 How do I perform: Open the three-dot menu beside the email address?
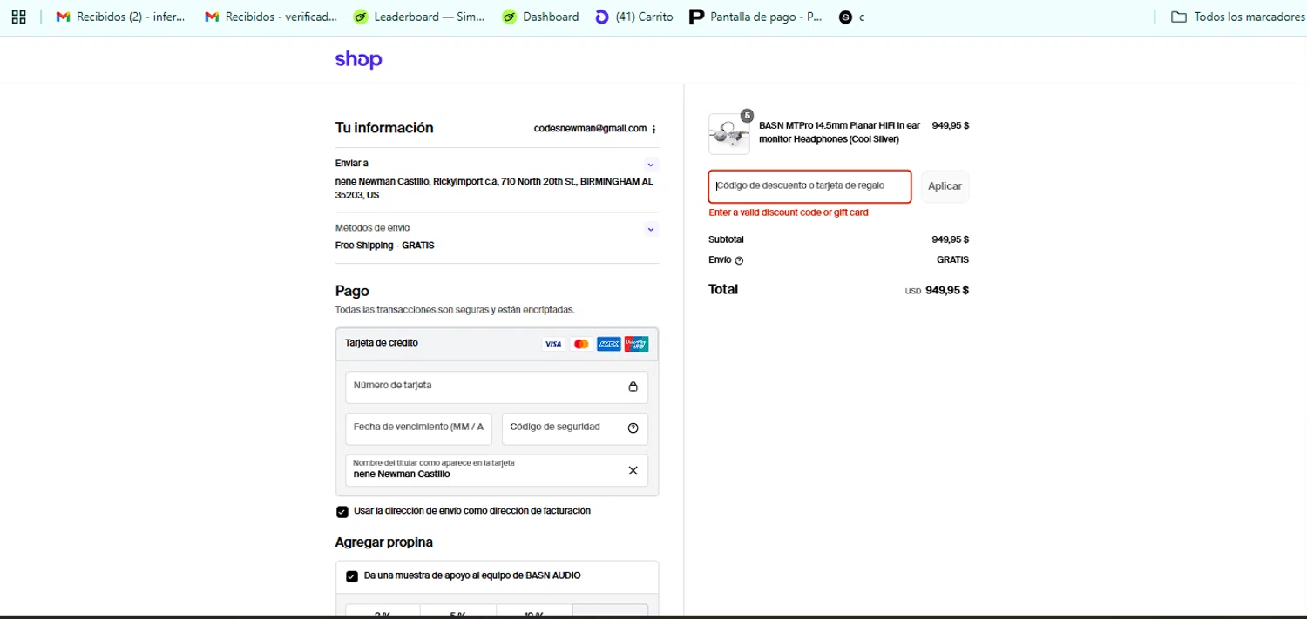[x=654, y=129]
